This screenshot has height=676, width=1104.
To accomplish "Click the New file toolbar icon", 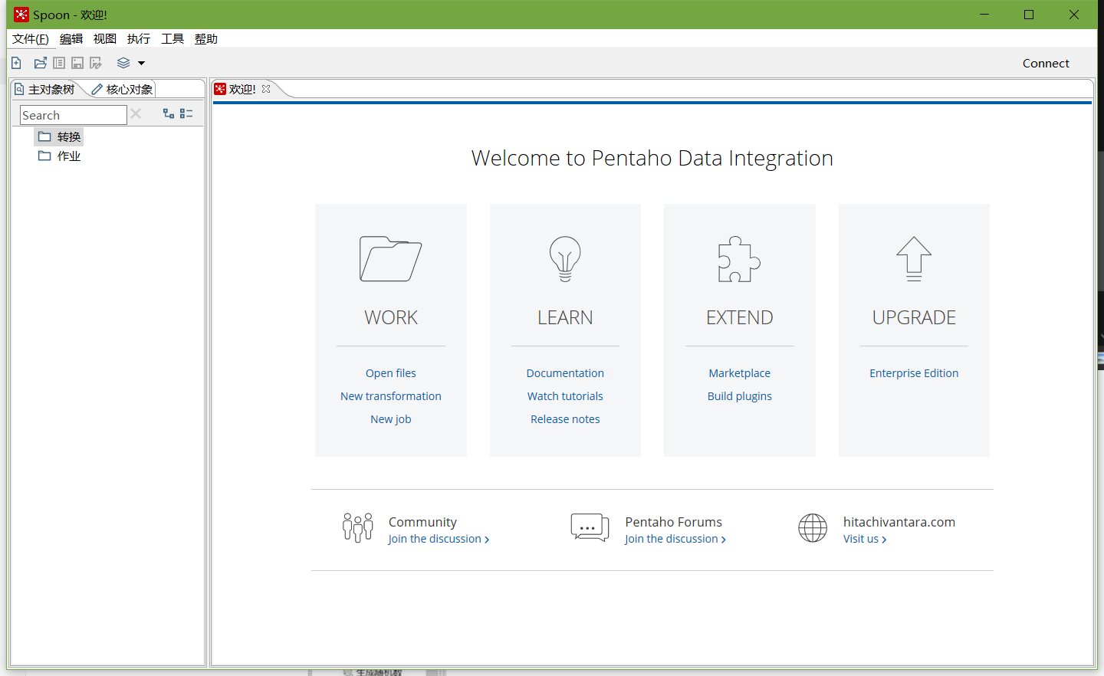I will pos(16,63).
